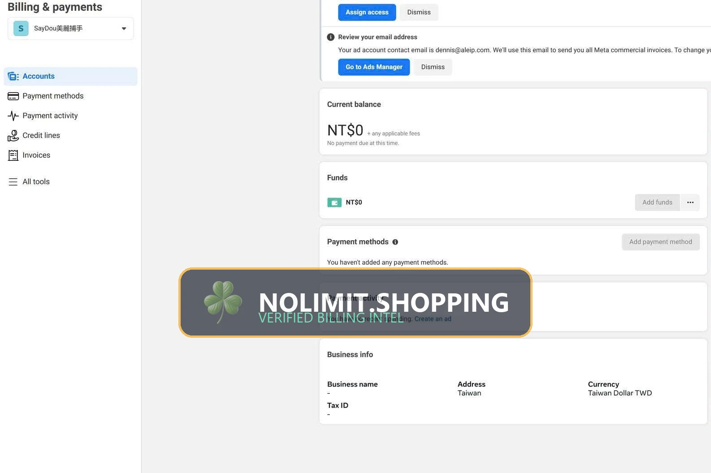The image size is (711, 473).
Task: Click Go to Ads Manager button
Action: 374,67
